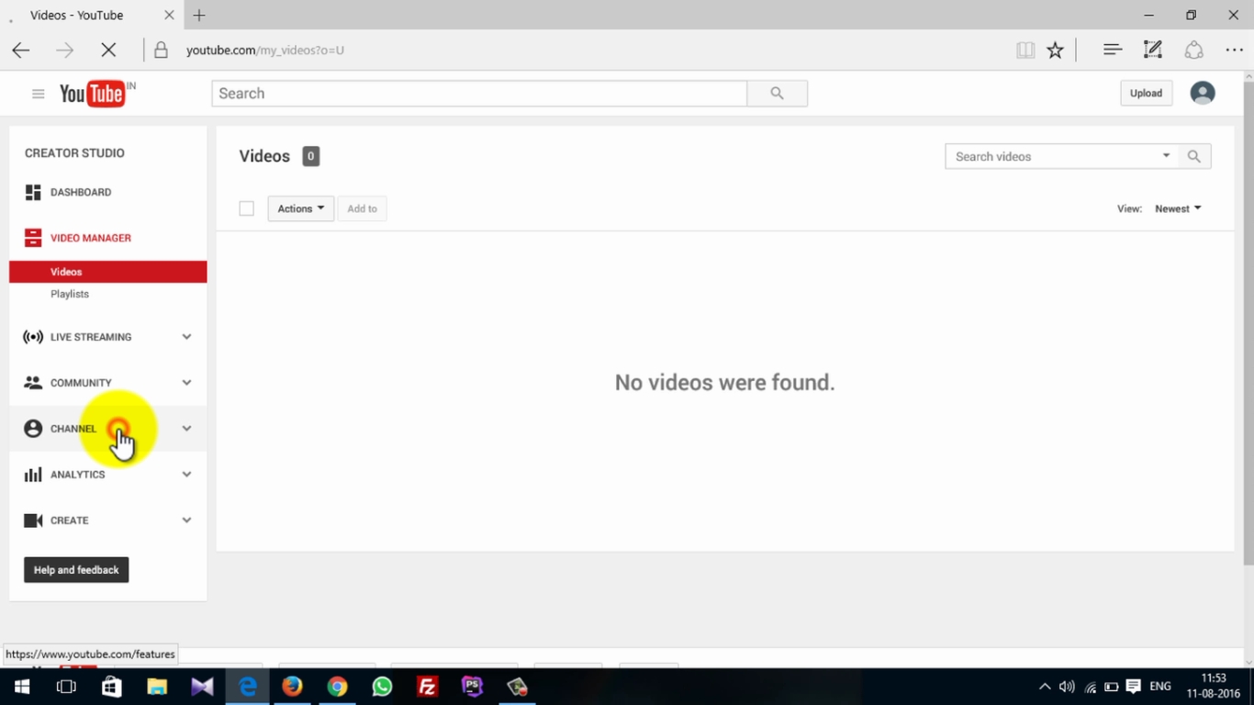Open the YouTube hamburger guide menu

point(38,94)
